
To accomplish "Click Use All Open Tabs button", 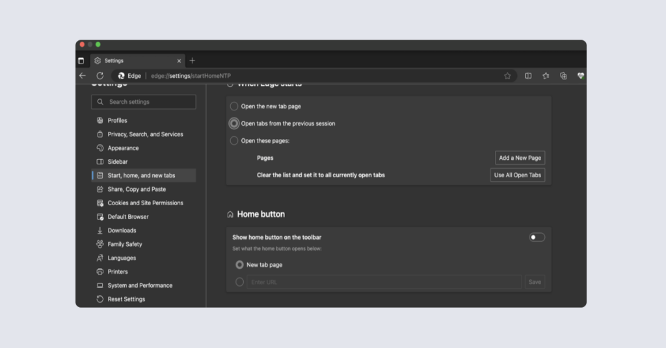I will click(517, 175).
